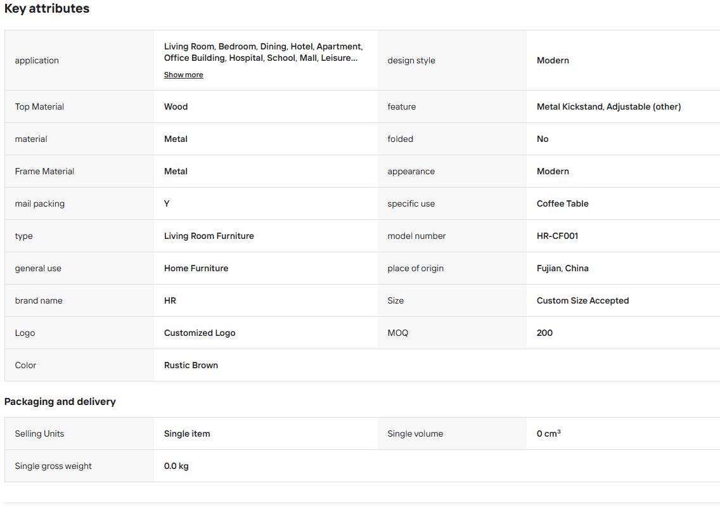Click the Rustic Brown color value
This screenshot has height=507, width=720.
tap(191, 365)
